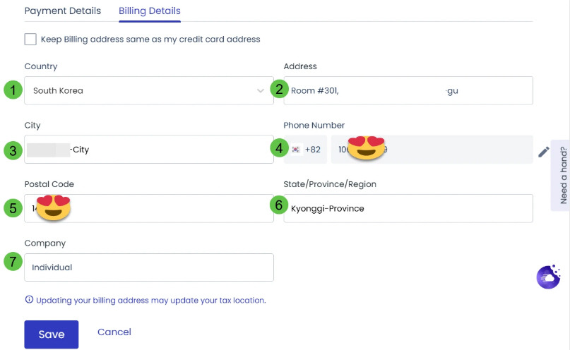Screen dimensions: 570x350
Task: Click the State/Province/Region label
Action: (x=330, y=184)
